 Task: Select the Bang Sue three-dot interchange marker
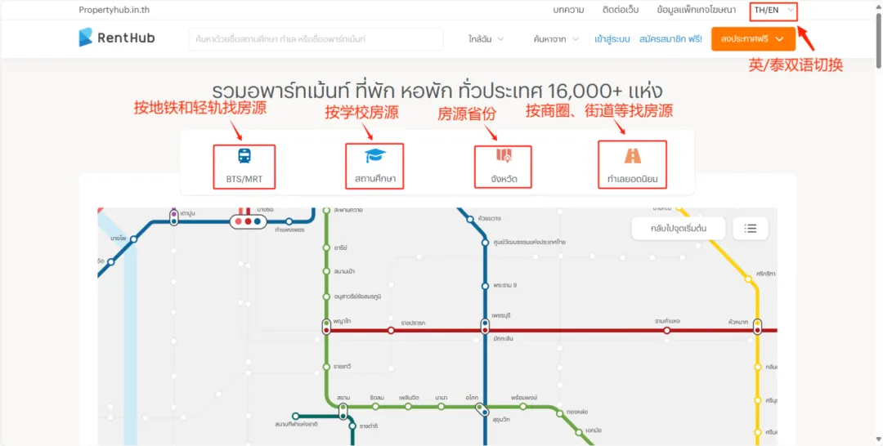click(248, 221)
